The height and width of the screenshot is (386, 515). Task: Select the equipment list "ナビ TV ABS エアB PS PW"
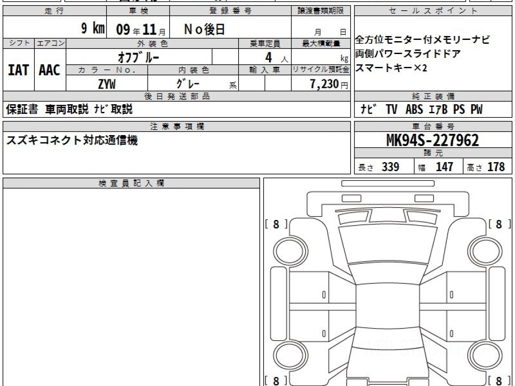tap(421, 110)
